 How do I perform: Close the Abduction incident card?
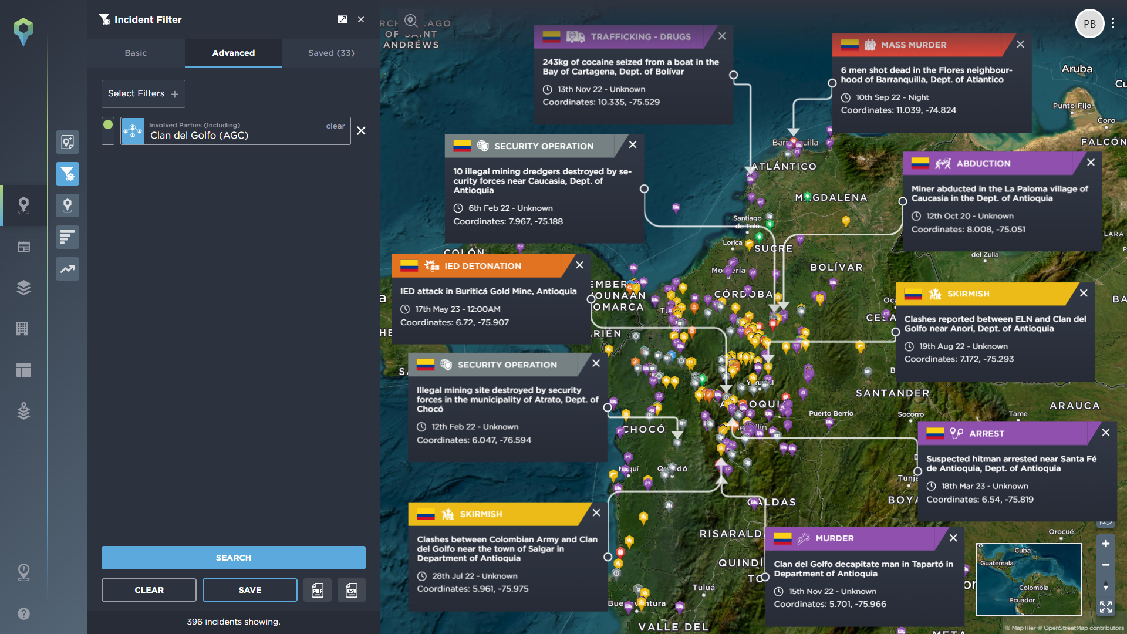[x=1091, y=163]
